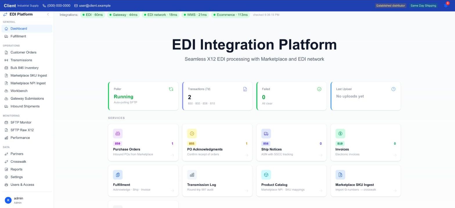Screen dimensions: 455x208
Task: Click the Failed check-circle icon
Action: [319, 89]
